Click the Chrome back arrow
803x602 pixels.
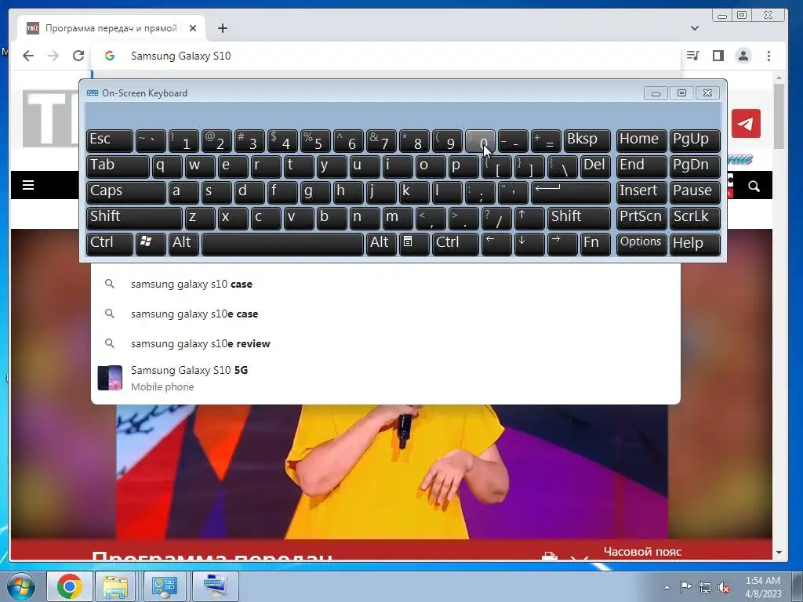28,56
